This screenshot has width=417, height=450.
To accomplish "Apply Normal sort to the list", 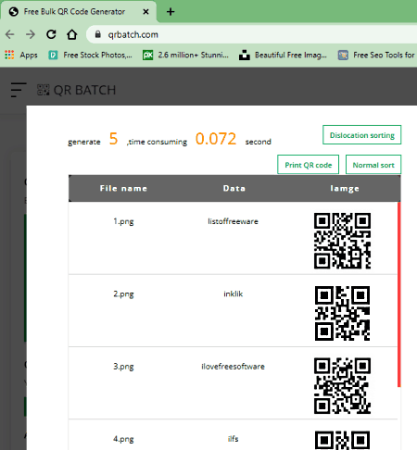I will 373,165.
